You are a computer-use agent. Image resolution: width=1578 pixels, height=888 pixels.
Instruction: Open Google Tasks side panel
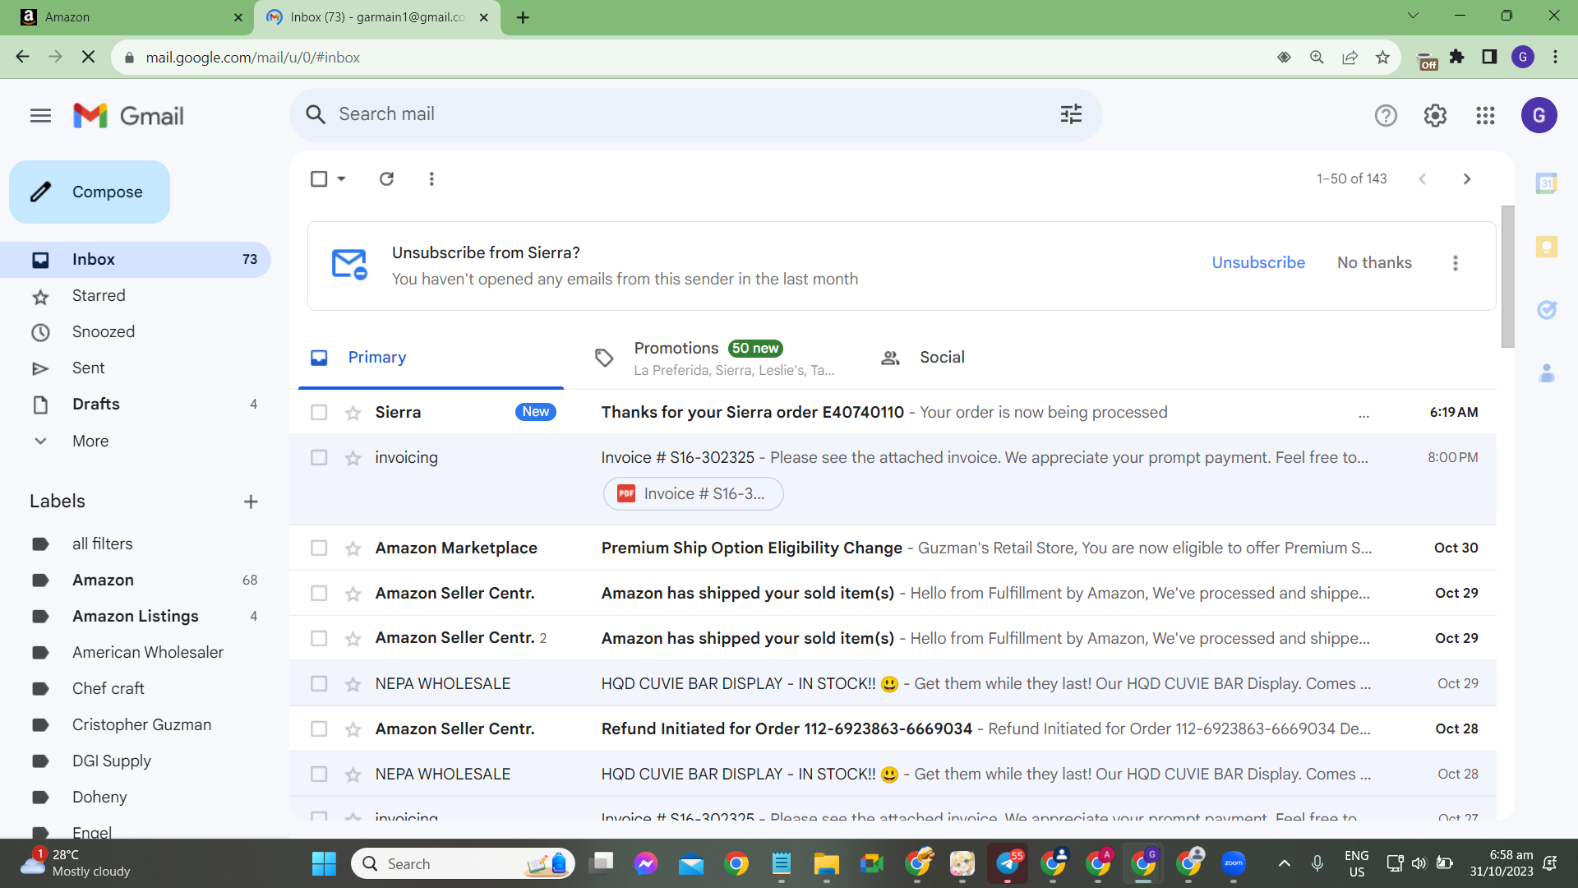[1547, 309]
